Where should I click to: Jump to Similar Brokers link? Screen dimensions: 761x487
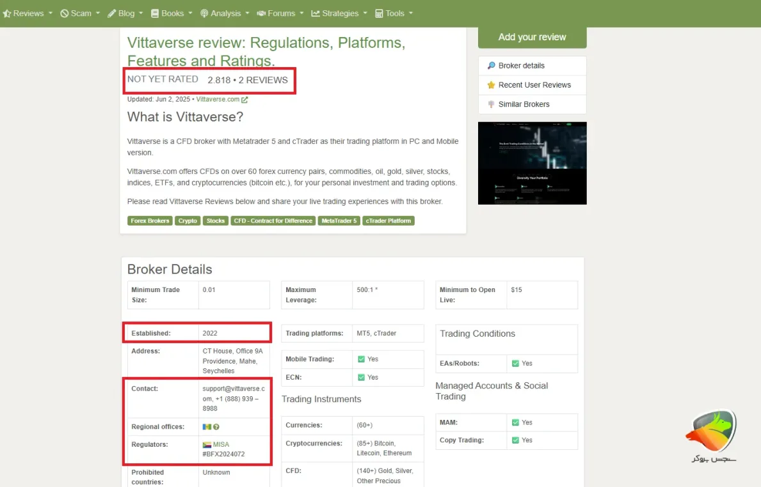524,104
